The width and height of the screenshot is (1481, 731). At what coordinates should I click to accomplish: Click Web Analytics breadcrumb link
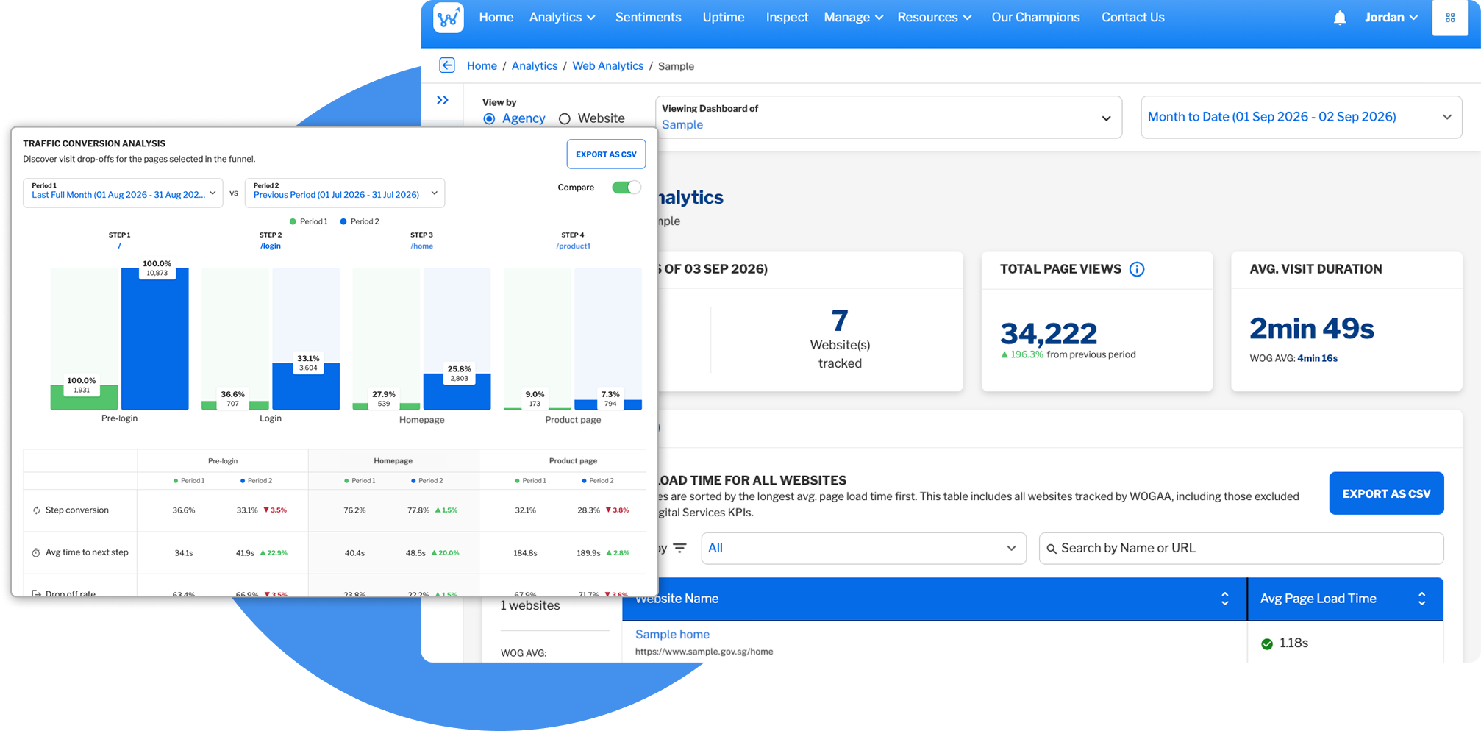click(x=607, y=66)
